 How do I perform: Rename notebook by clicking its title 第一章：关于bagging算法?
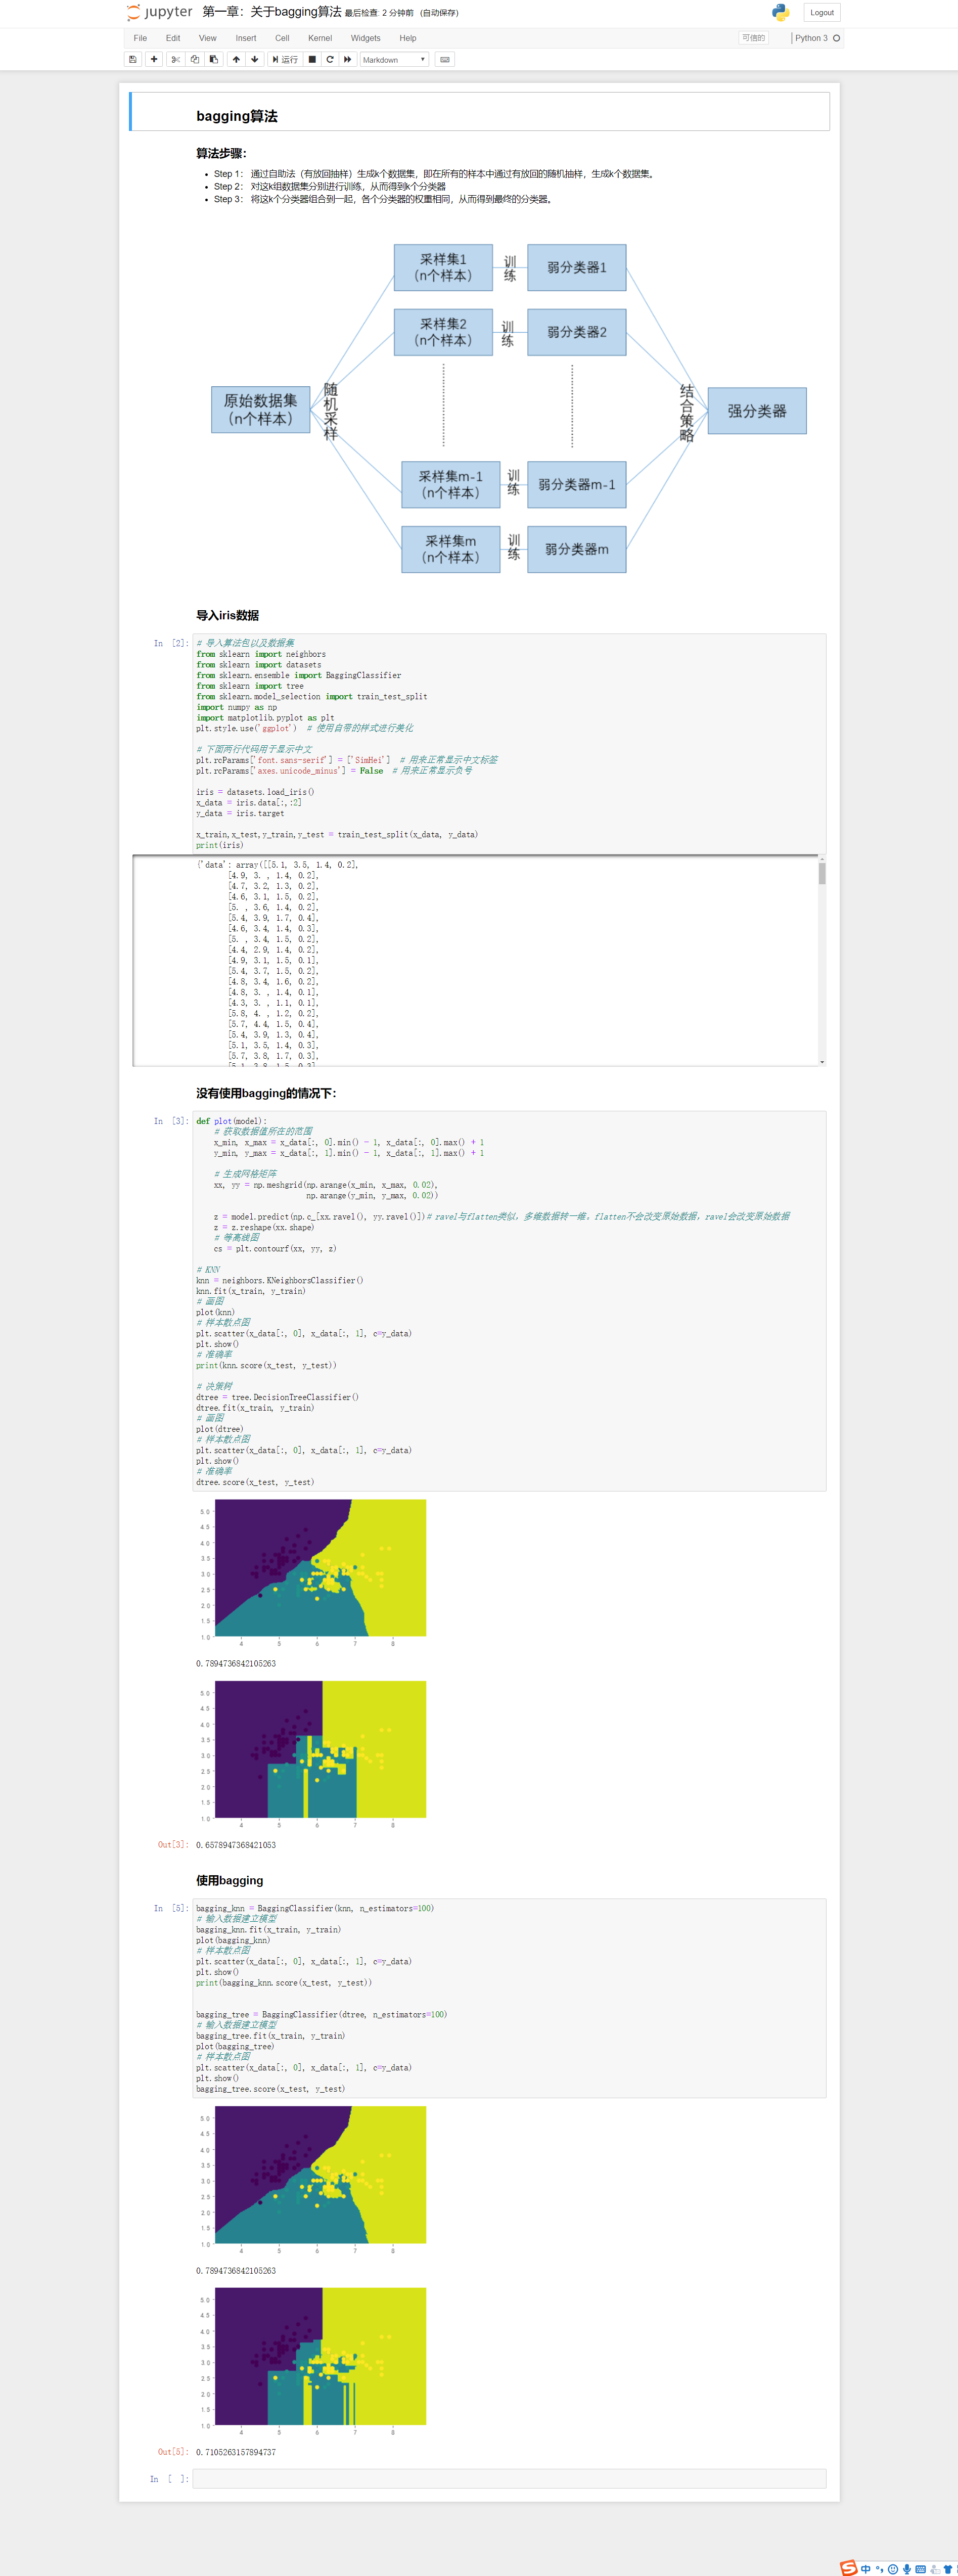[272, 12]
